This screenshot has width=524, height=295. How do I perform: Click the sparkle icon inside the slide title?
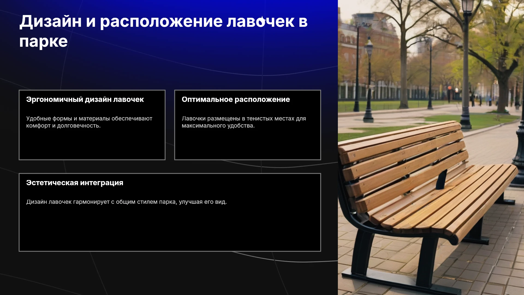(x=262, y=21)
